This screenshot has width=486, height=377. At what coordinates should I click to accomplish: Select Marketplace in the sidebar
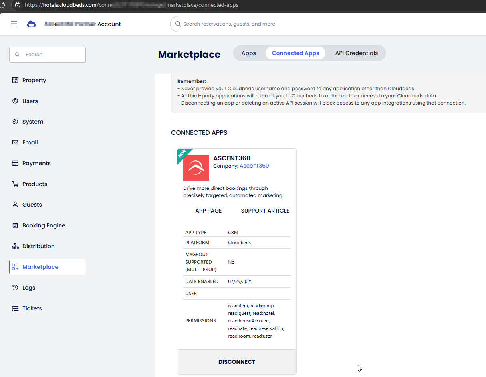48,267
